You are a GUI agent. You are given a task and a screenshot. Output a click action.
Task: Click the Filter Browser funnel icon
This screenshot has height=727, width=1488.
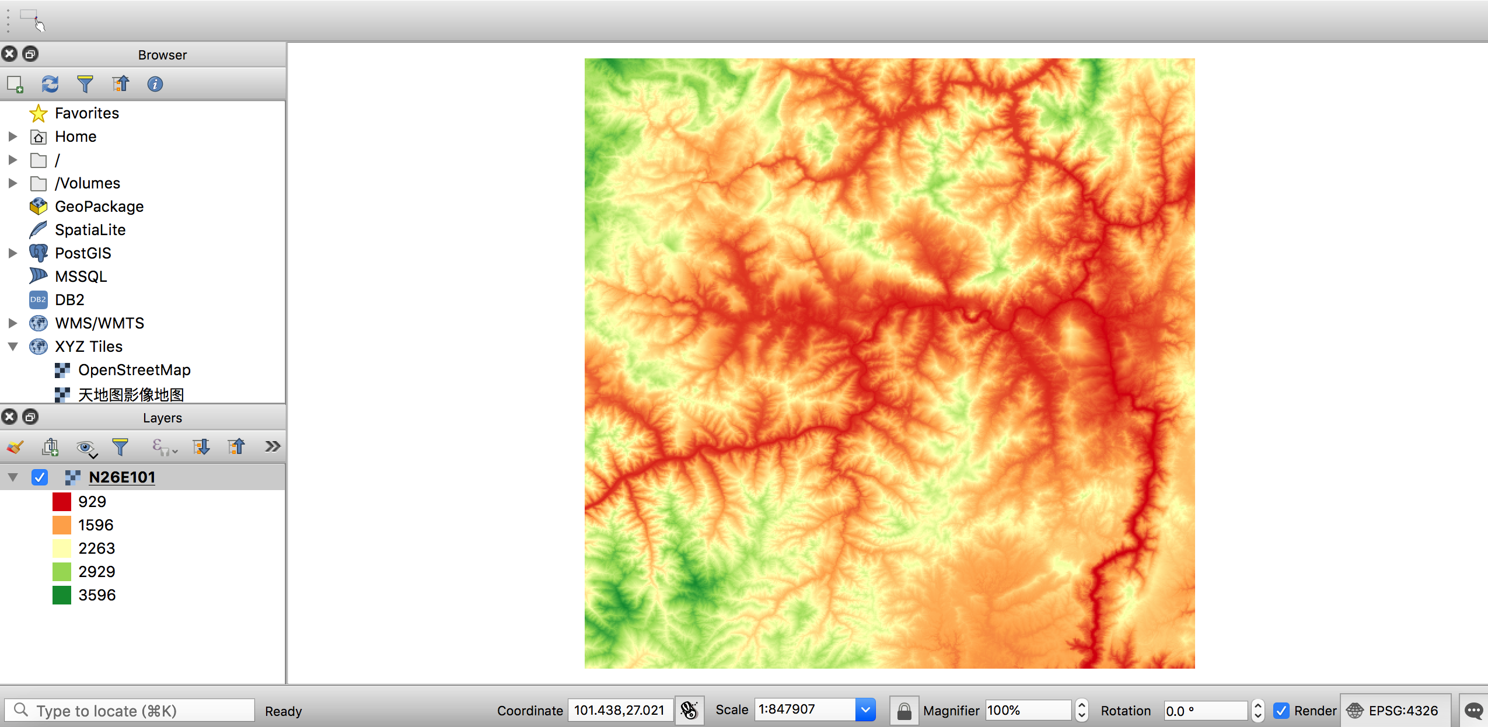click(85, 84)
